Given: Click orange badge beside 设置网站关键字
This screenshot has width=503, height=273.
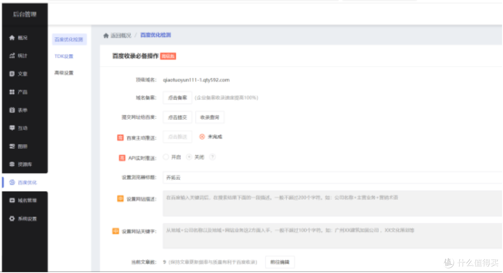Looking at the screenshot, I should point(116,231).
